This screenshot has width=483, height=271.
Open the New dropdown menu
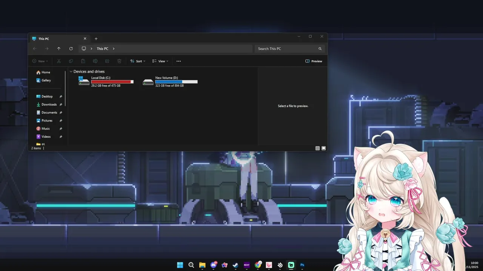coord(40,61)
